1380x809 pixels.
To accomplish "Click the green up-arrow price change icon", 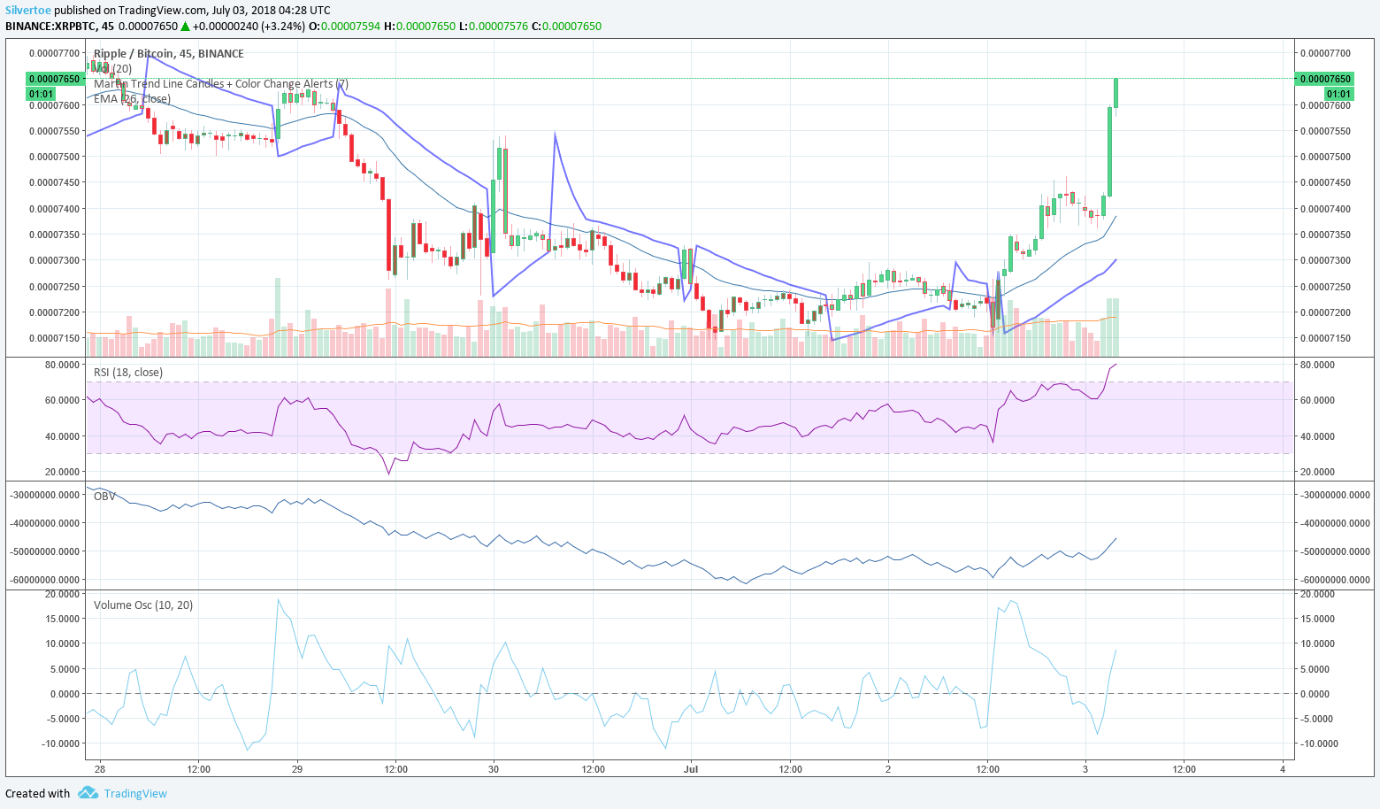I will coord(186,27).
